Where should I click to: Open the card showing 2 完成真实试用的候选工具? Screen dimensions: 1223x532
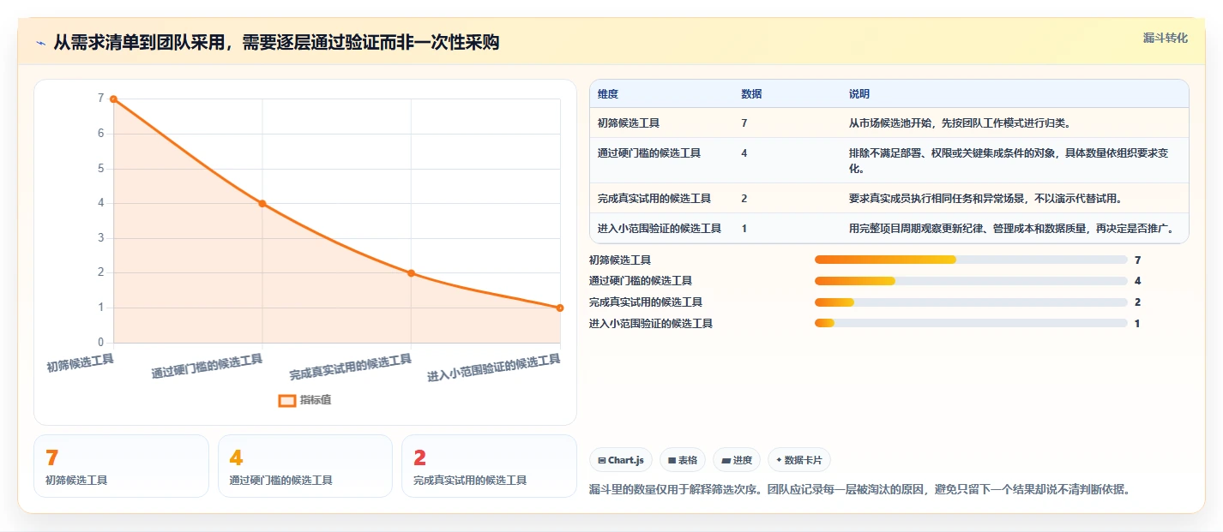tap(489, 466)
